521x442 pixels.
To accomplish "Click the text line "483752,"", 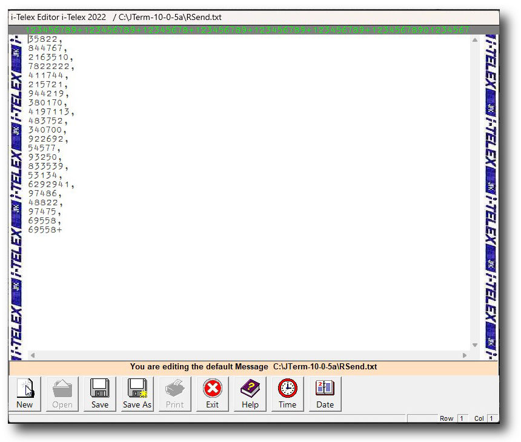I will (x=48, y=121).
